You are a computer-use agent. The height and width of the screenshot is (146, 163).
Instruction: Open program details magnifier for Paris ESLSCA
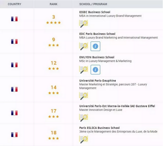(84, 139)
